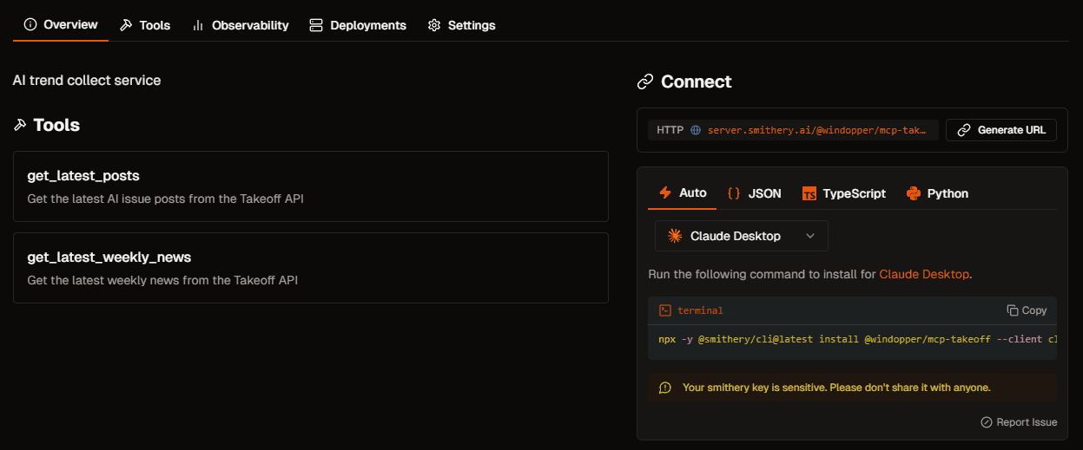The image size is (1083, 450).
Task: Click the smithery key sensitive warning text
Action: pyautogui.click(x=836, y=388)
